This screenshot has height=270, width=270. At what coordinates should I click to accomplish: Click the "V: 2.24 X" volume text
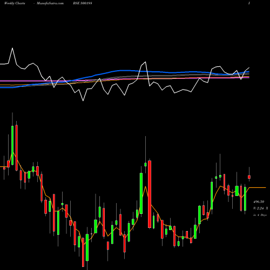261,208
